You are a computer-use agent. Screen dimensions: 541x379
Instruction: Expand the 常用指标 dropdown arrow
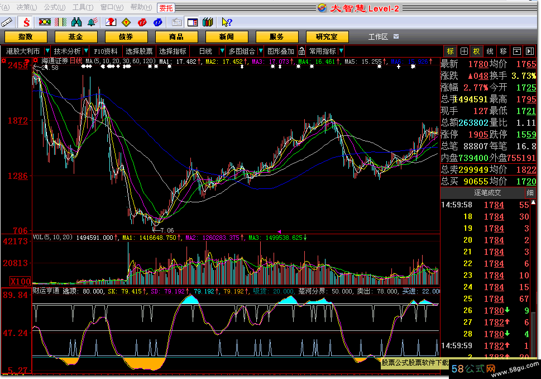click(341, 51)
